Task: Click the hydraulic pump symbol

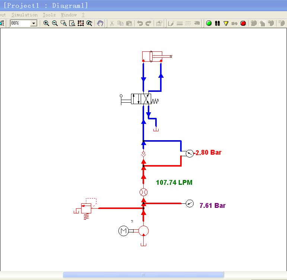Action: pyautogui.click(x=144, y=231)
